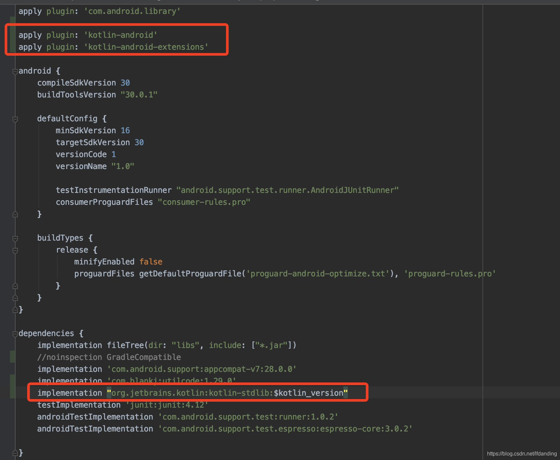
Task: Click "*.jar" include string
Action: pyautogui.click(x=271, y=345)
